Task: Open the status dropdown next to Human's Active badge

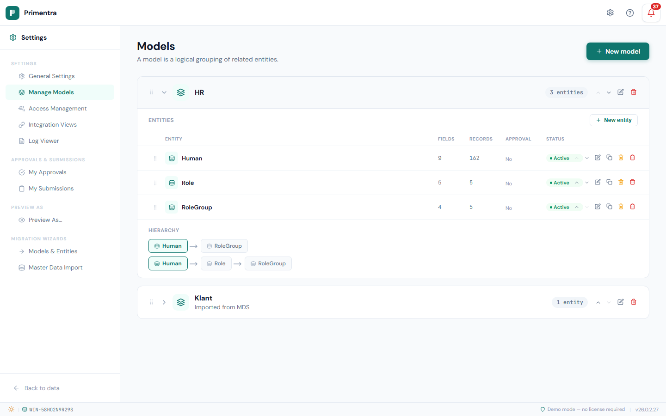Action: (x=586, y=158)
